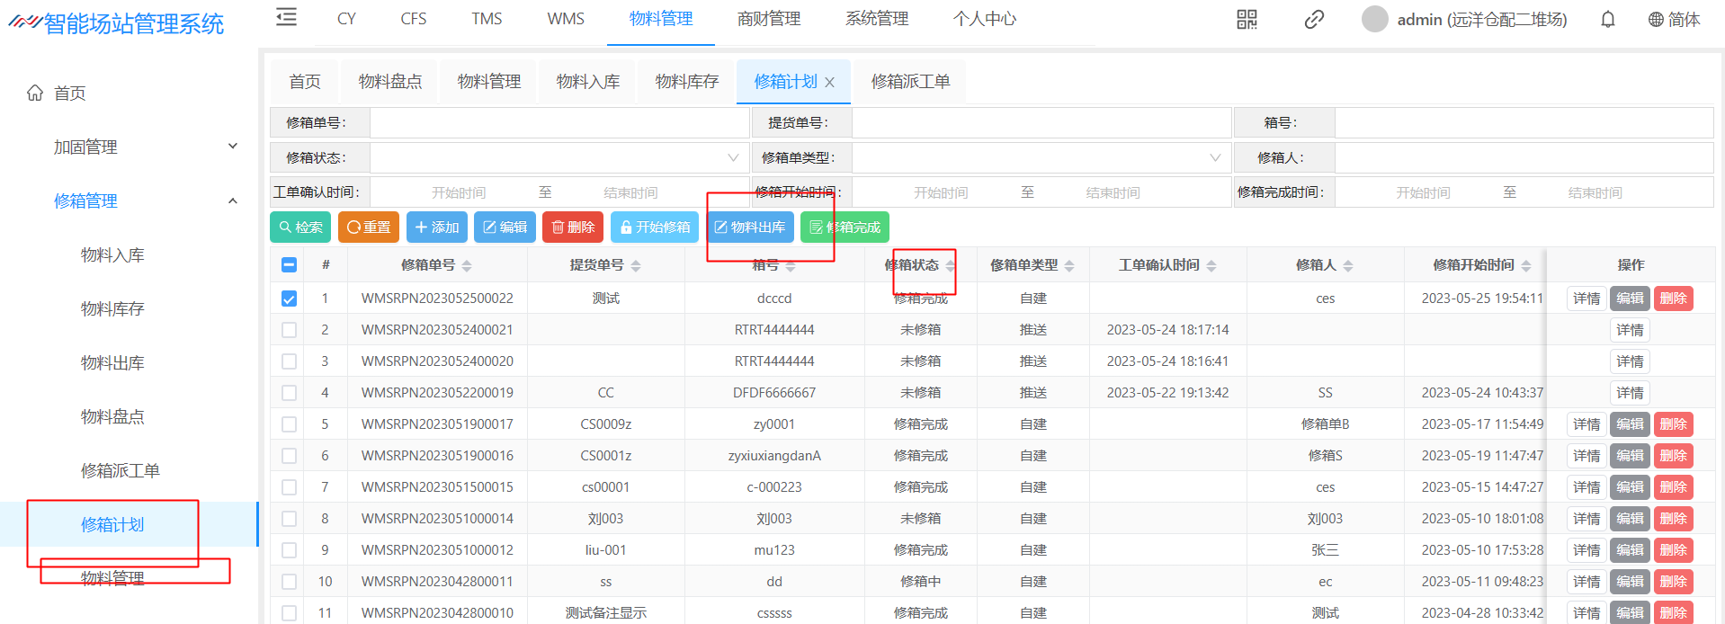Click the 物料出库 button
1725x624 pixels.
[750, 227]
